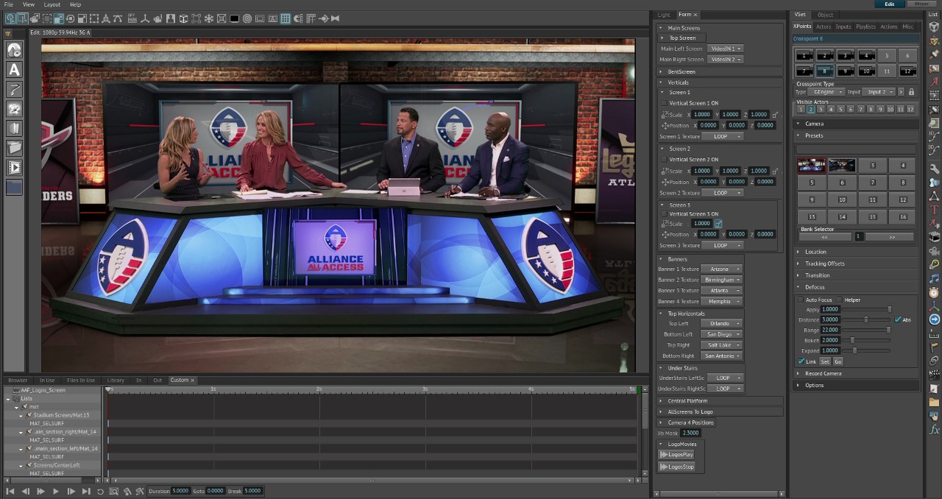Image resolution: width=942 pixels, height=499 pixels.
Task: Toggle the grid icon in the top toolbar
Action: pyautogui.click(x=285, y=18)
